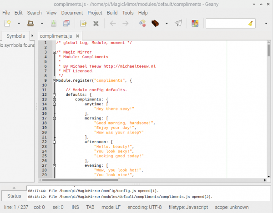Click the TAB indicator in the status bar
This screenshot has height=213, width=273.
(90, 207)
